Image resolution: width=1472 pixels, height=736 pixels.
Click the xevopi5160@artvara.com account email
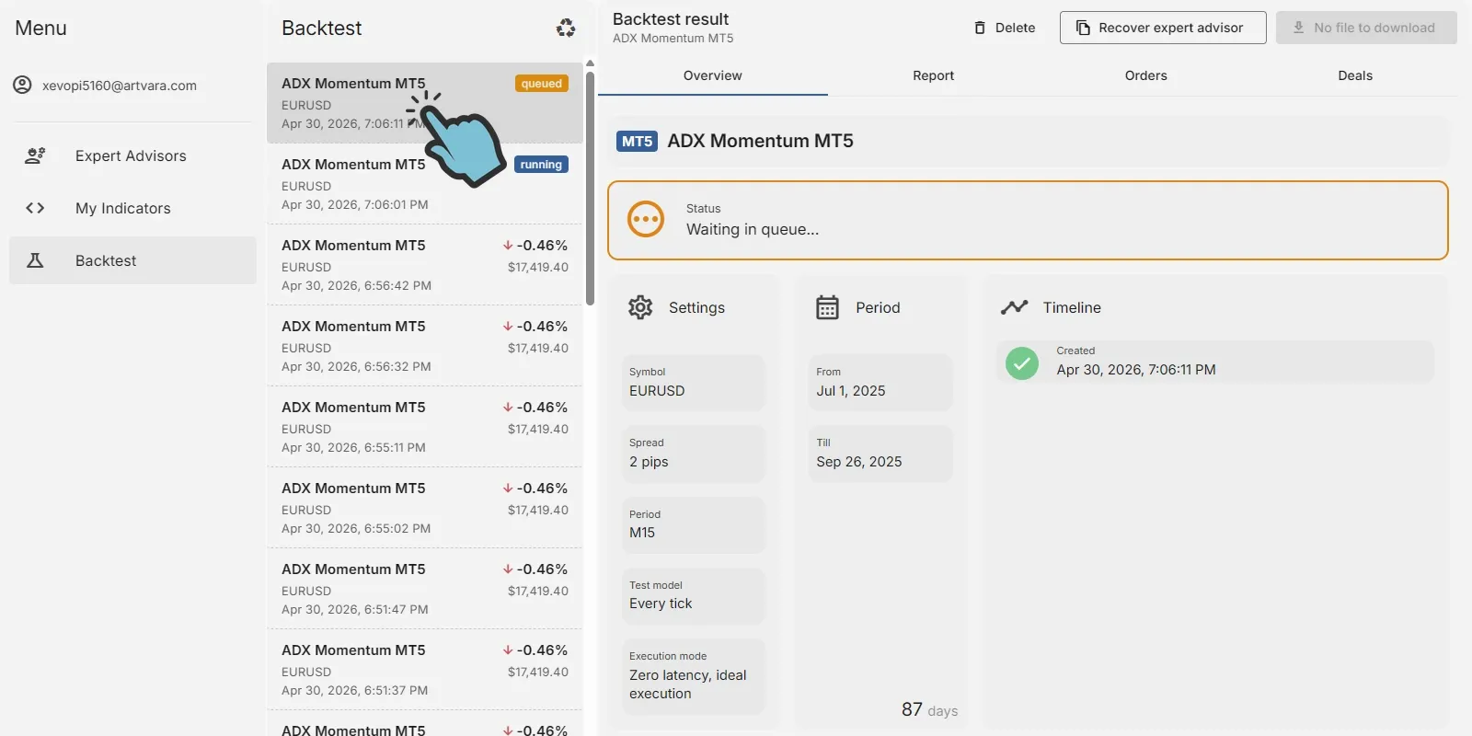tap(120, 86)
